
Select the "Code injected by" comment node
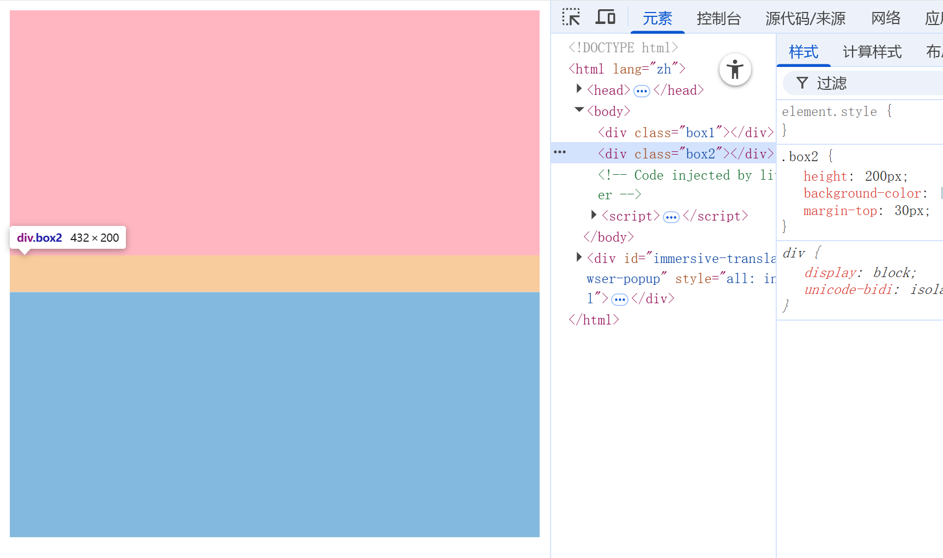[686, 185]
